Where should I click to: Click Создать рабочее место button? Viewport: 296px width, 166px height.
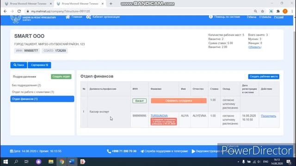click(x=264, y=77)
